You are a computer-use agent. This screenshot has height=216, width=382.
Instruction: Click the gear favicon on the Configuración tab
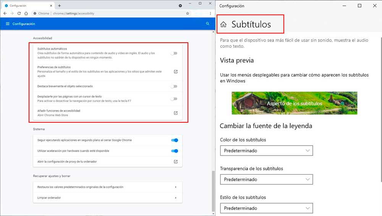point(6,6)
